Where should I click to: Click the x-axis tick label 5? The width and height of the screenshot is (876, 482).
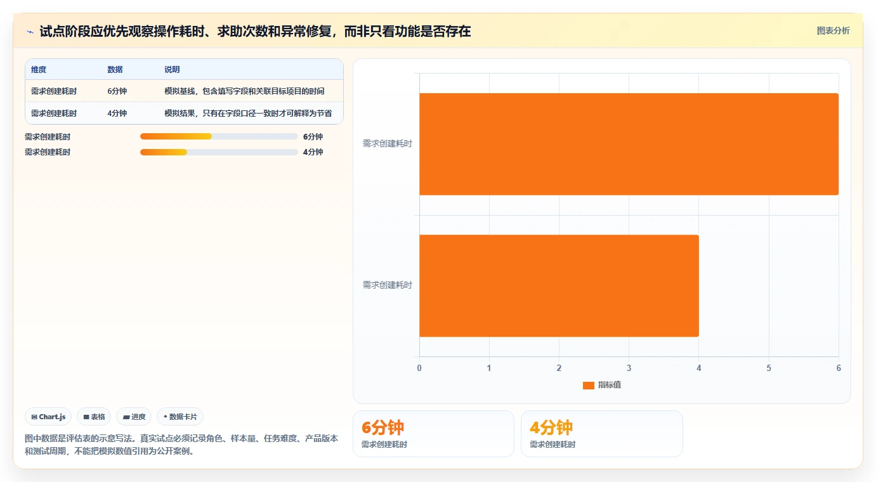click(x=769, y=368)
